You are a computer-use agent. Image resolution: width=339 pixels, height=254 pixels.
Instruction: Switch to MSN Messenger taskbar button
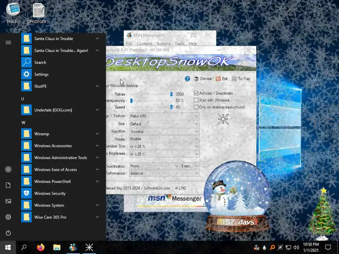(x=73, y=247)
